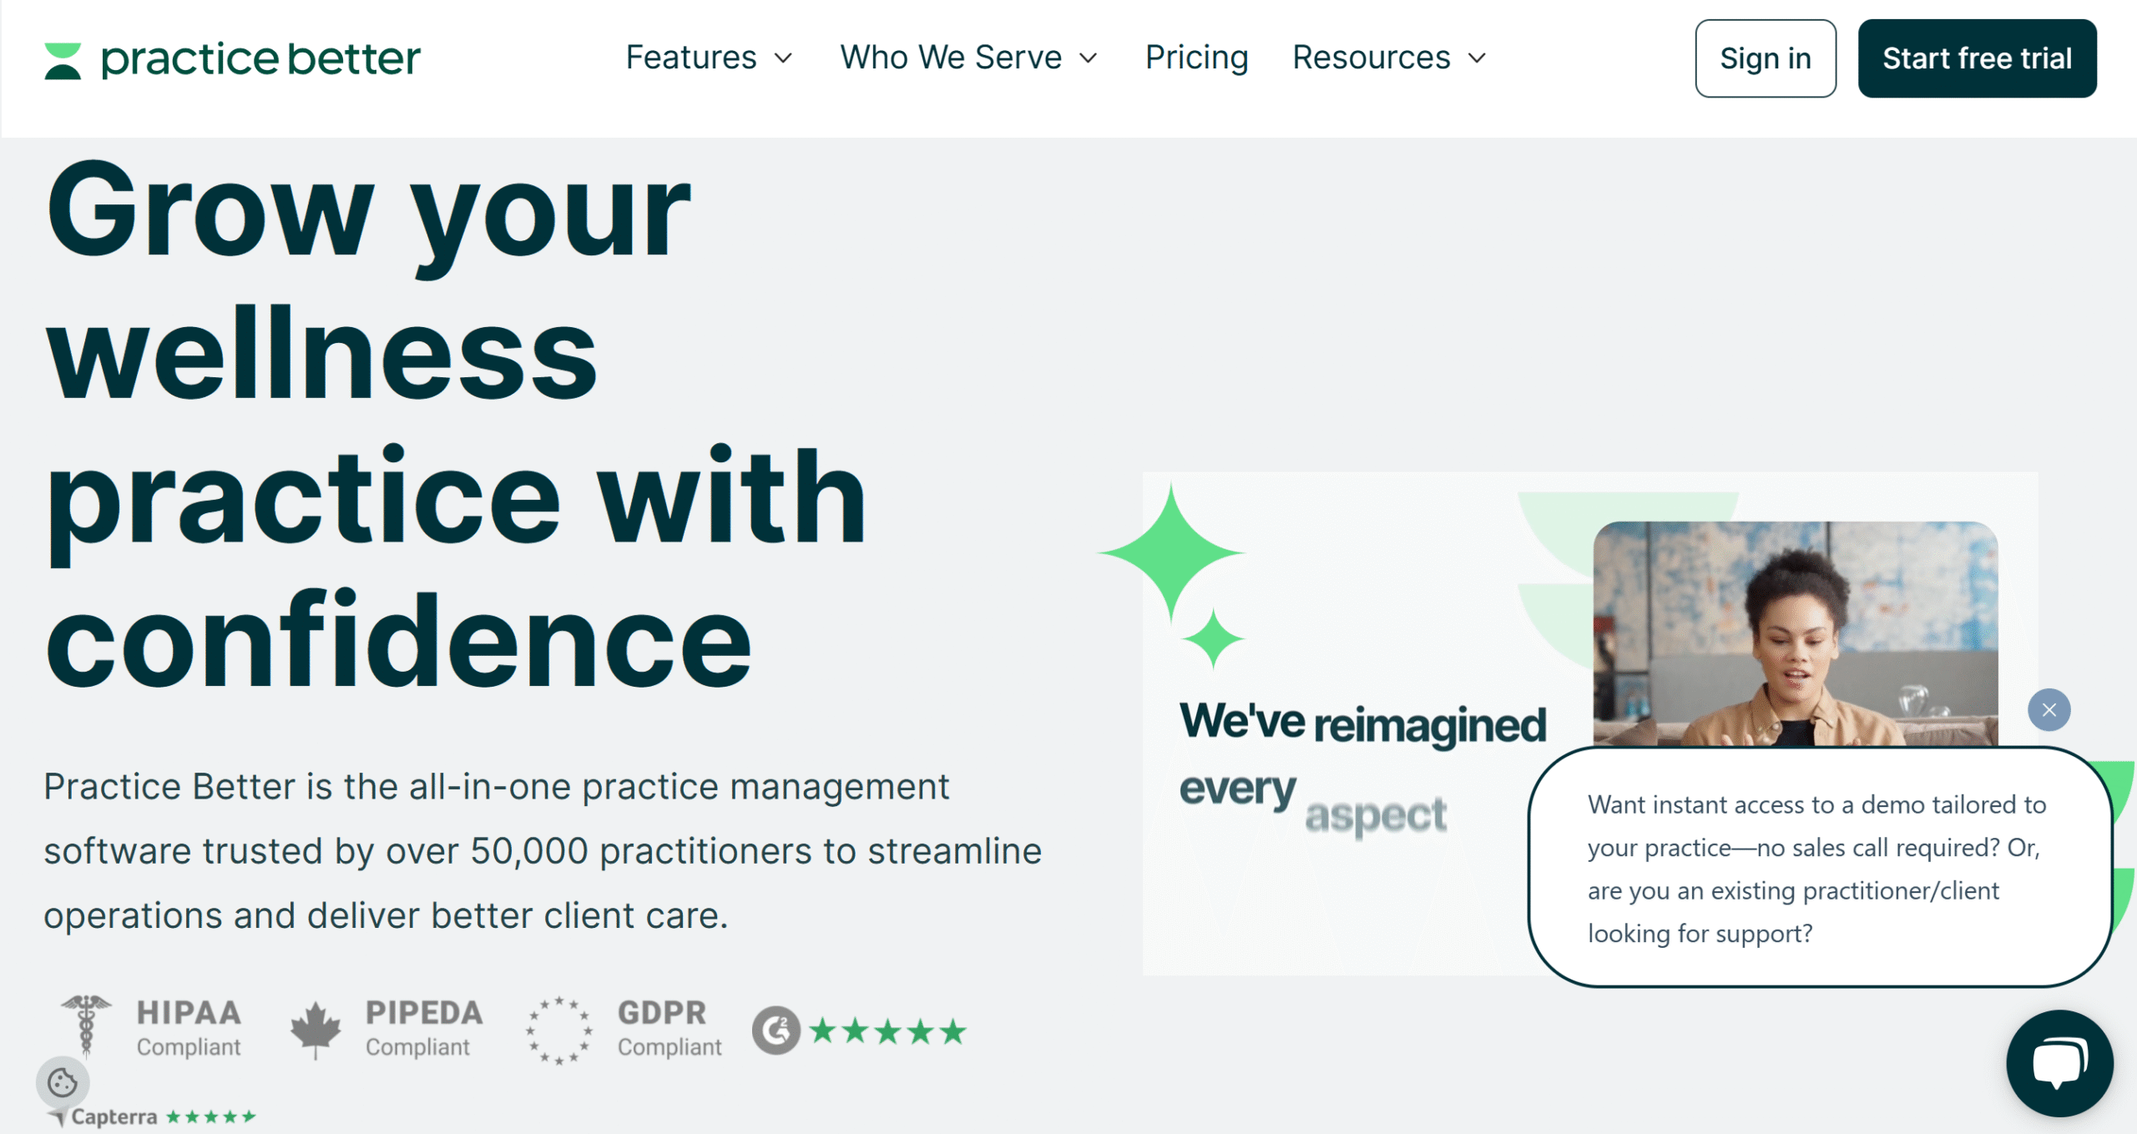
Task: Click the practice better wordmark
Action: pos(260,60)
